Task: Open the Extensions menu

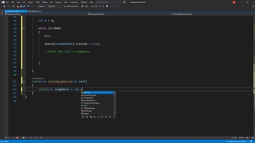Action: [74, 2]
